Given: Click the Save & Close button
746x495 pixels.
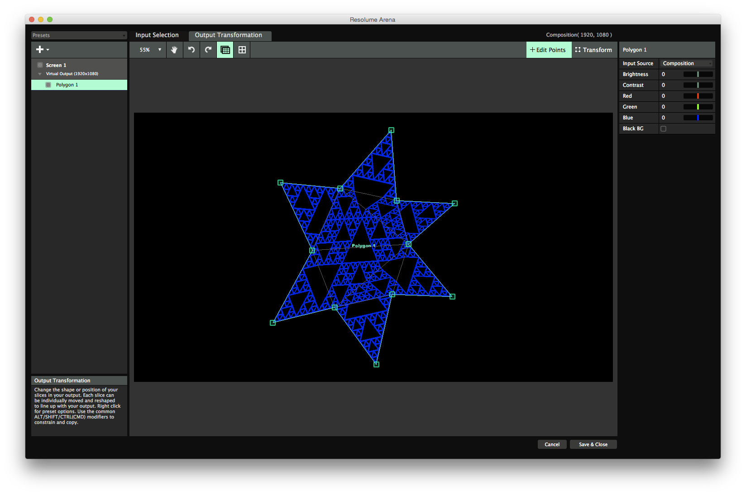Looking at the screenshot, I should pyautogui.click(x=593, y=444).
